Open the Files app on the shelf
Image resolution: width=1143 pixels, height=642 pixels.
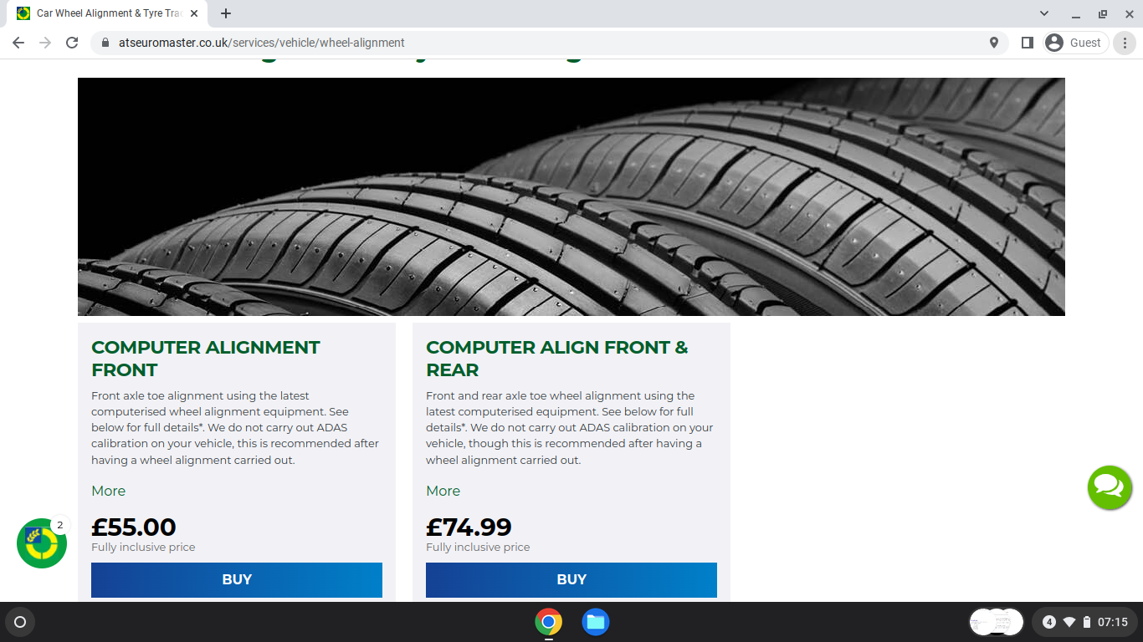coord(596,622)
